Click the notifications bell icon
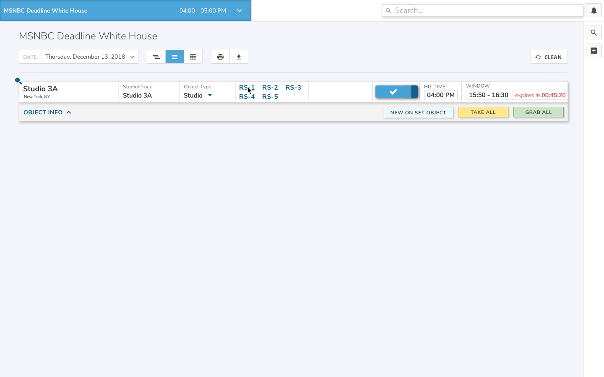The width and height of the screenshot is (604, 377). point(594,11)
